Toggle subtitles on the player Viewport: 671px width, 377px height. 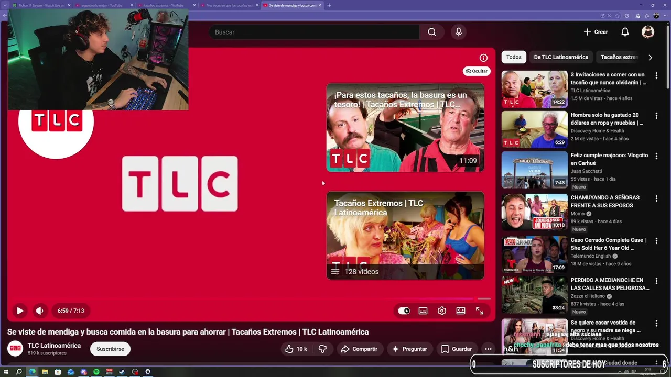pos(423,311)
